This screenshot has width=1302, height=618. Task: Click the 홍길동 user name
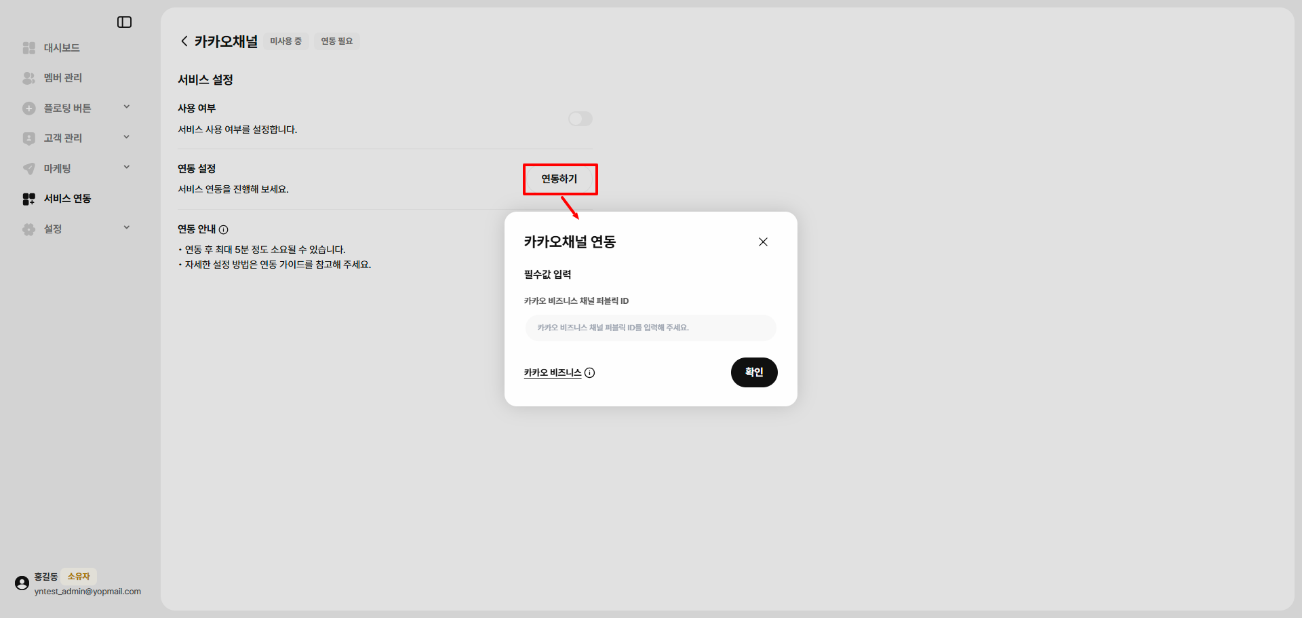[x=46, y=577]
